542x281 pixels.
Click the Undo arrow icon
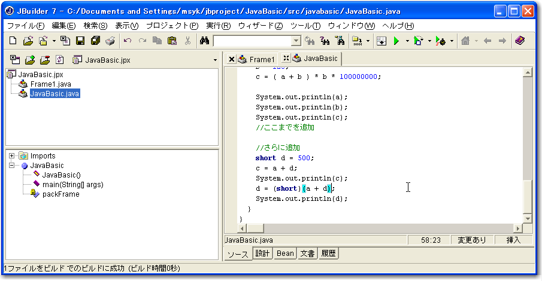click(127, 41)
